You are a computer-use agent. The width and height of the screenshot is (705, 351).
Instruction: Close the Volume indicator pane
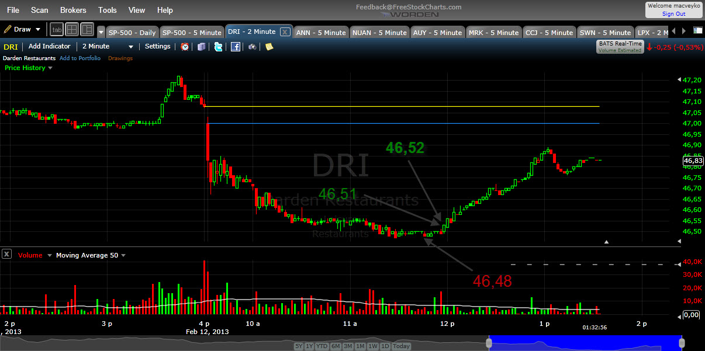(6, 254)
